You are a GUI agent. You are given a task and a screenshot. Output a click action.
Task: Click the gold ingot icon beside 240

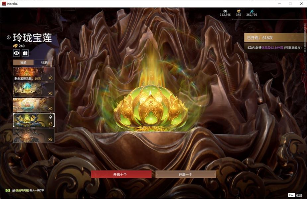click(15, 46)
